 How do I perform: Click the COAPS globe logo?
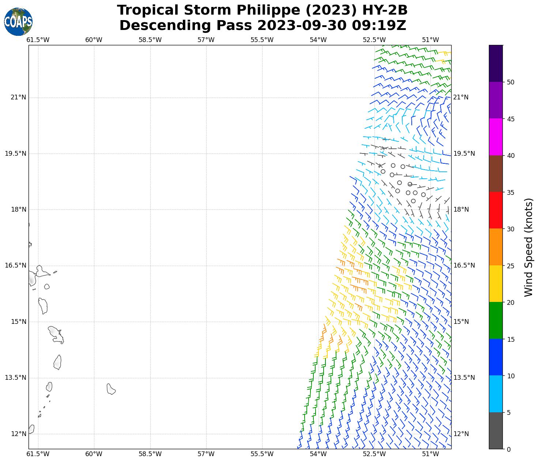[x=18, y=22]
